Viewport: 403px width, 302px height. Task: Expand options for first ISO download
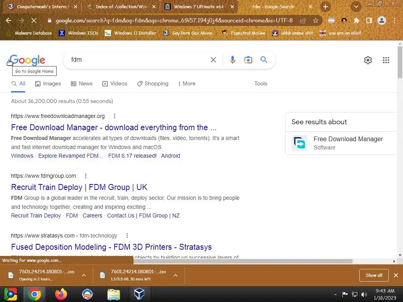tap(83, 275)
